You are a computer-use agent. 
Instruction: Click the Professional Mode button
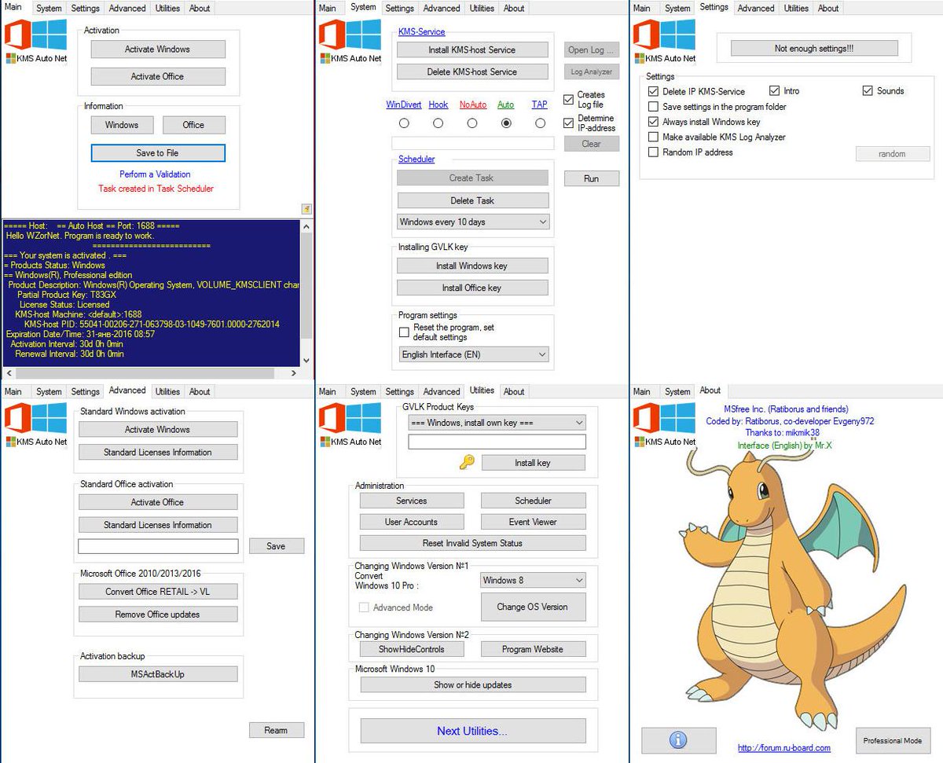pyautogui.click(x=893, y=740)
